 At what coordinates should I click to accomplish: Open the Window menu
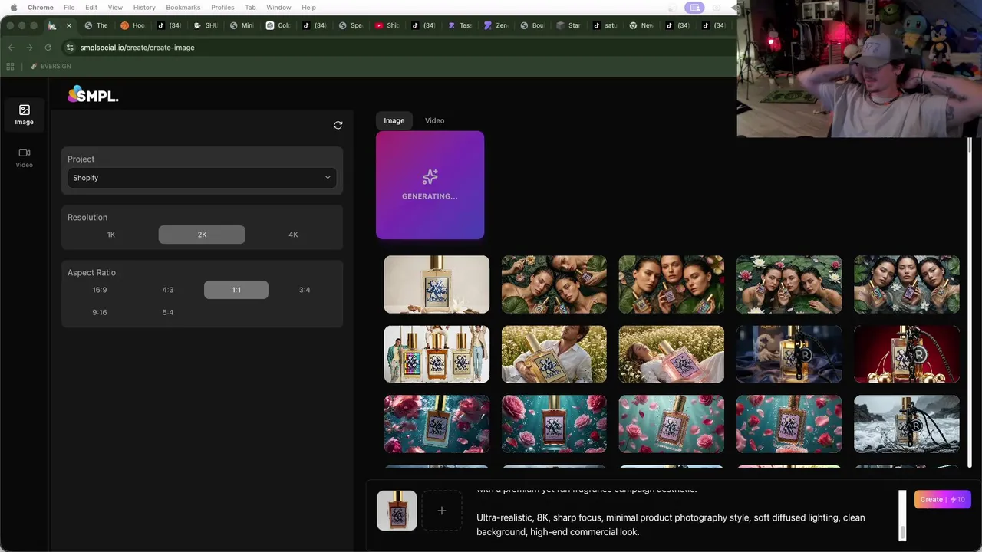point(278,7)
